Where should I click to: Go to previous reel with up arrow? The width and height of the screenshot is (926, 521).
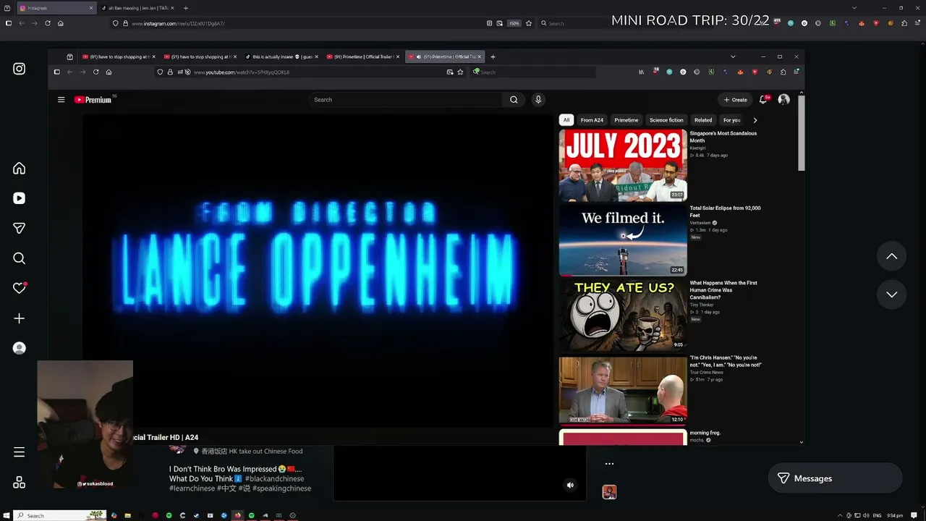(892, 256)
